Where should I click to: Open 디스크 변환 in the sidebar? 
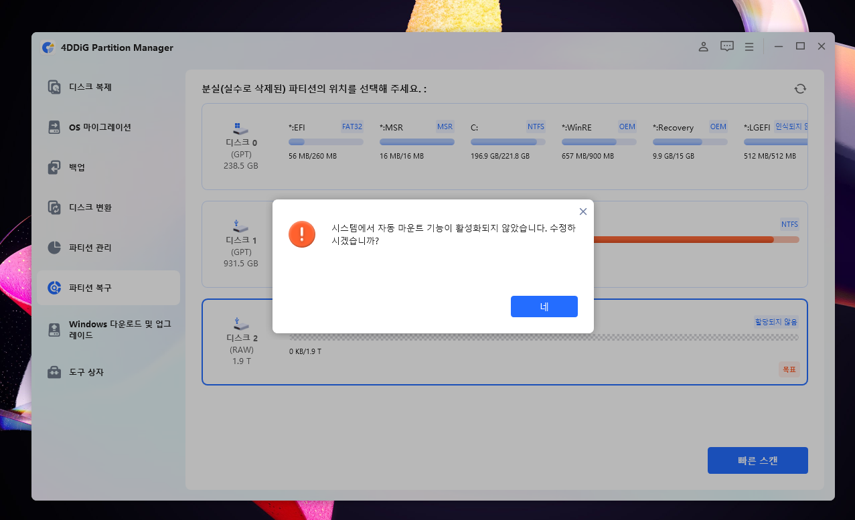(108, 207)
